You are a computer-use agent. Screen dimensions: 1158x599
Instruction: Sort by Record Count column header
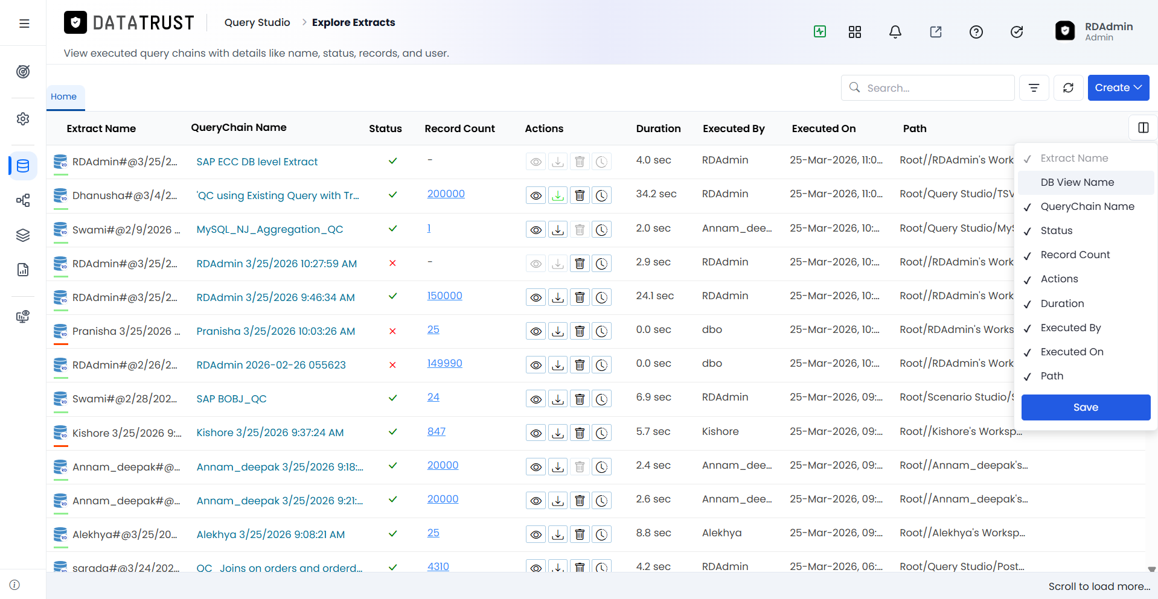pyautogui.click(x=459, y=128)
